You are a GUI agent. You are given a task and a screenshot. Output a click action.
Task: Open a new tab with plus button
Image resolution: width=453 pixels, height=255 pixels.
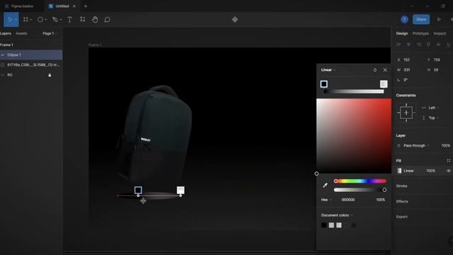[86, 6]
